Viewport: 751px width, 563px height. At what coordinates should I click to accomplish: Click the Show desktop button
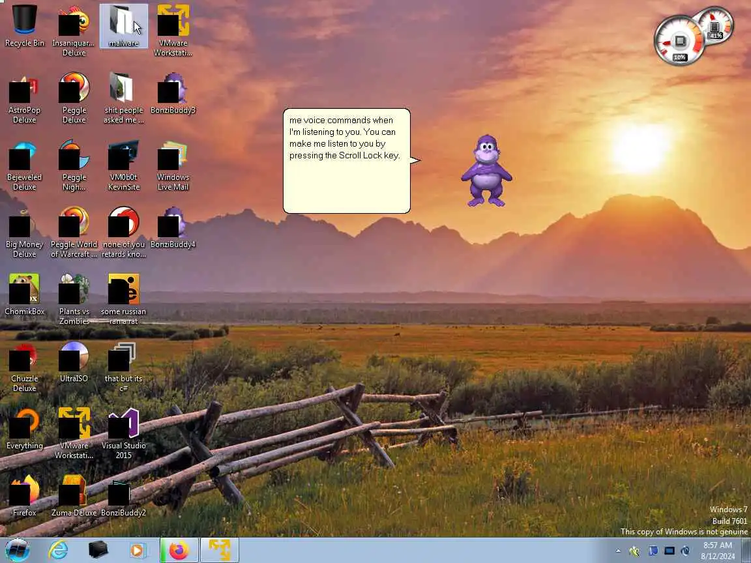tap(746, 551)
